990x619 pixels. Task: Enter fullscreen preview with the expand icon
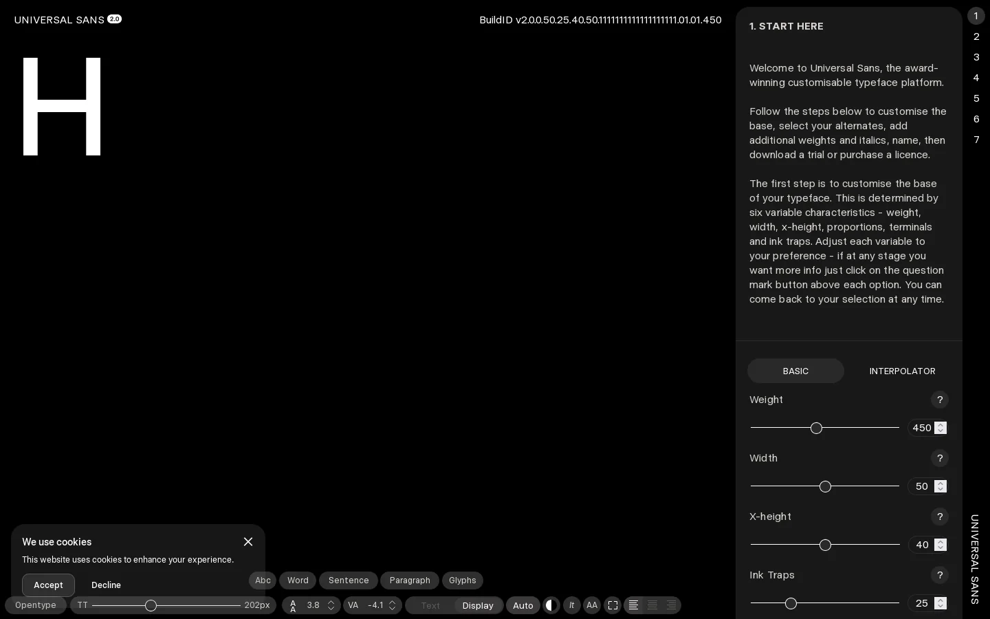[613, 605]
